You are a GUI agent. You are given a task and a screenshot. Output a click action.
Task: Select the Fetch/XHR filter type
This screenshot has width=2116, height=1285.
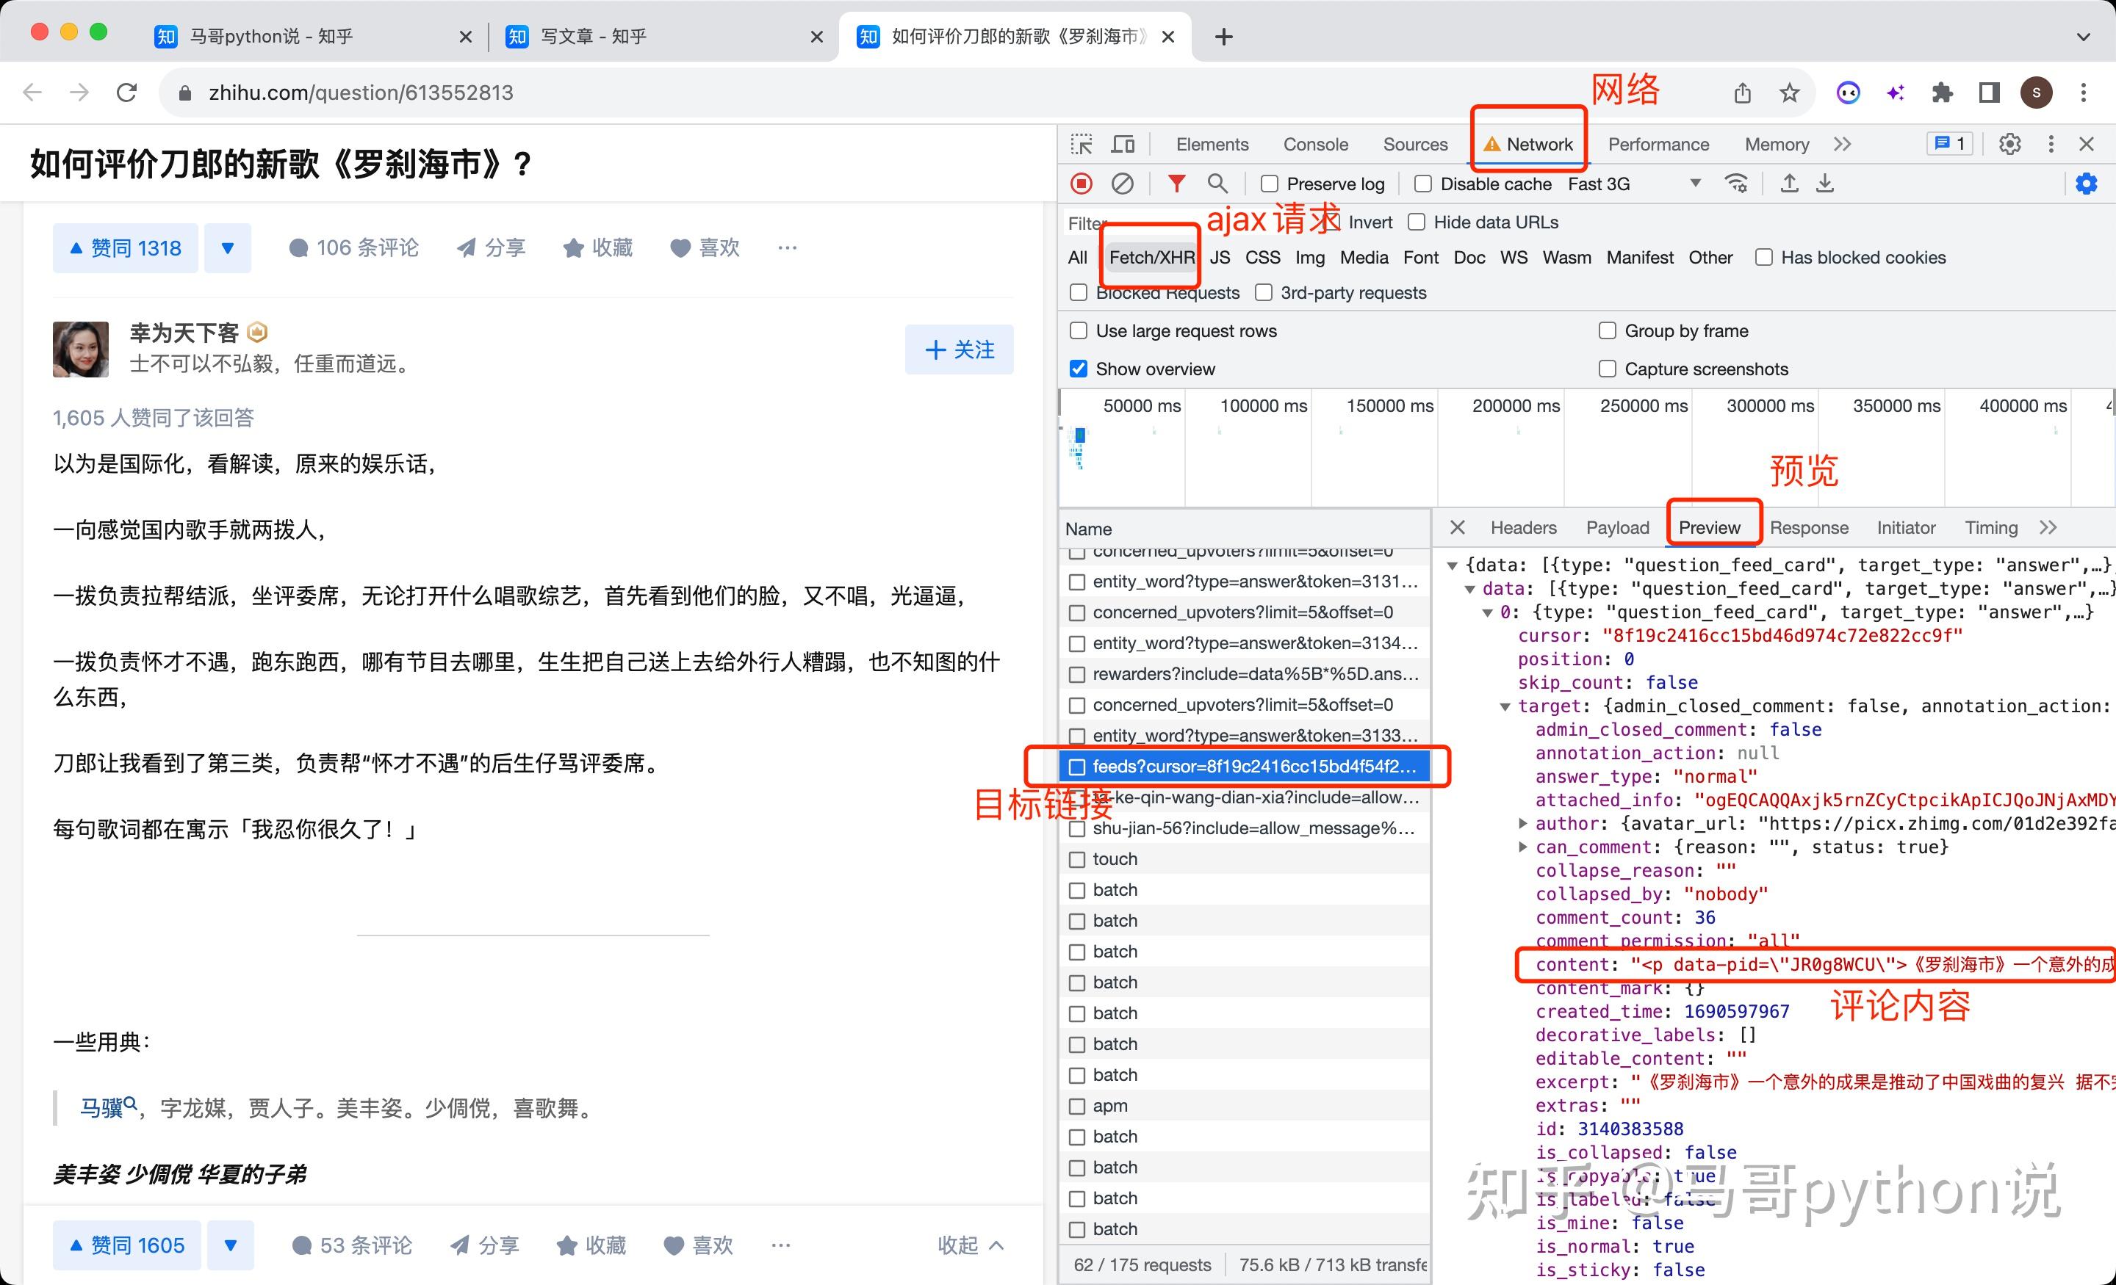[x=1151, y=258]
